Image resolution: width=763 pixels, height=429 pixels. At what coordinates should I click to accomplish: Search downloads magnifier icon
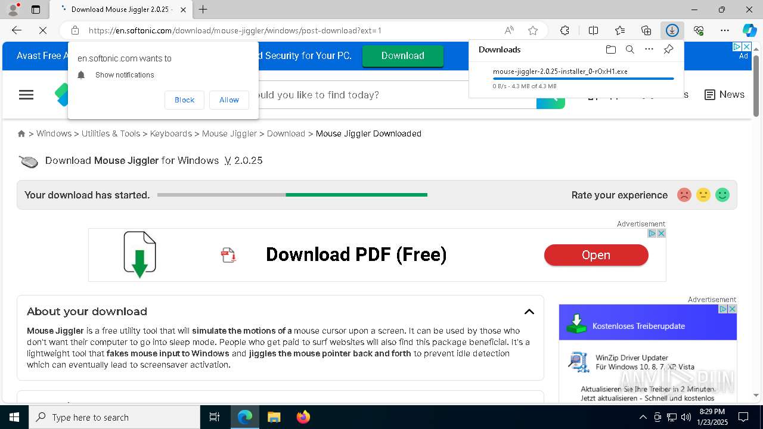pos(629,49)
